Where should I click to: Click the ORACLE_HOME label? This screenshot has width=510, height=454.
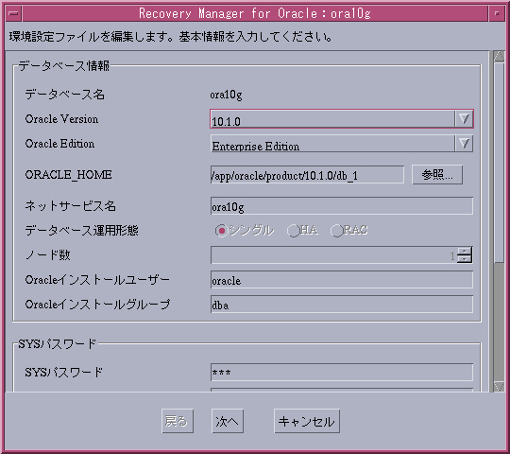click(x=68, y=175)
